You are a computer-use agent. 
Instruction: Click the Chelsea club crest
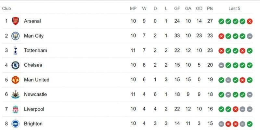point(15,65)
